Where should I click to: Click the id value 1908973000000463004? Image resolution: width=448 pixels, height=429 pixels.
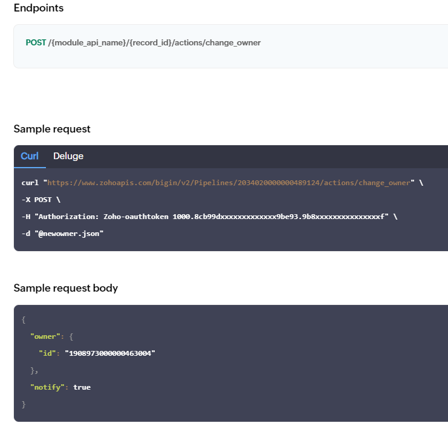[110, 353]
